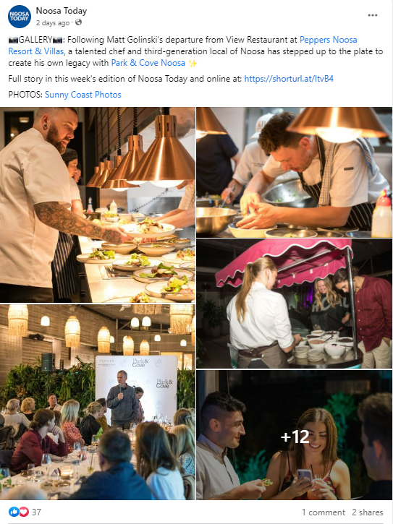Screen dimensions: 393x524
Task: Open photo of speaker at Park & Cove banner
Action: [98, 402]
